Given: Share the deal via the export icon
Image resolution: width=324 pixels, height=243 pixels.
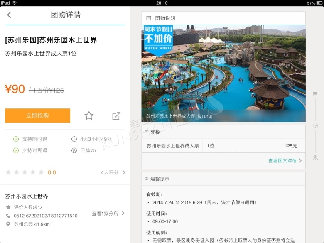Looking at the screenshot, I should pos(116,116).
